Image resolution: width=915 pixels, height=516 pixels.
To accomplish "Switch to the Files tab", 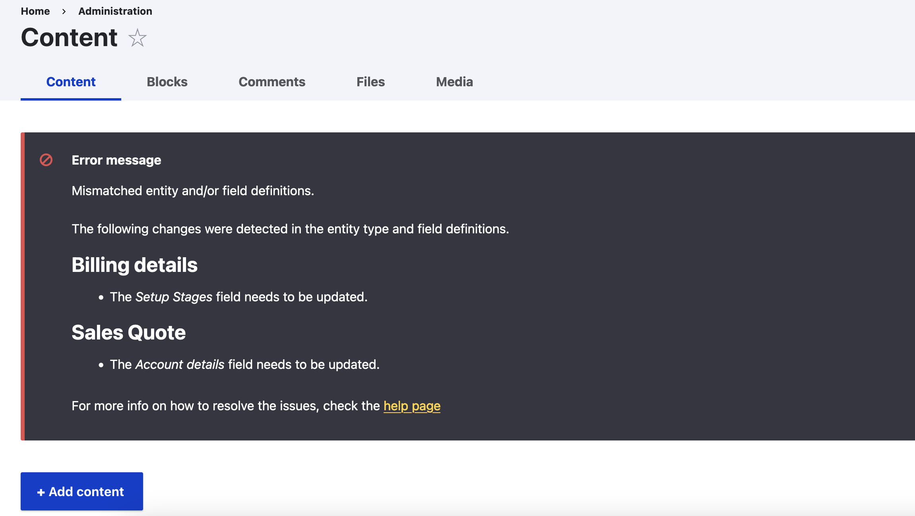I will [370, 82].
